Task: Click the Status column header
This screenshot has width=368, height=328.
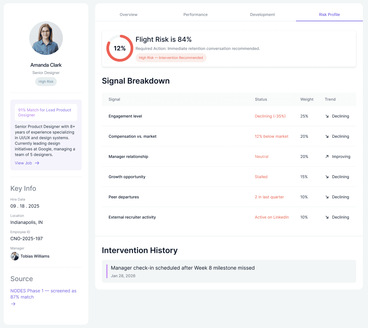Action: point(261,99)
